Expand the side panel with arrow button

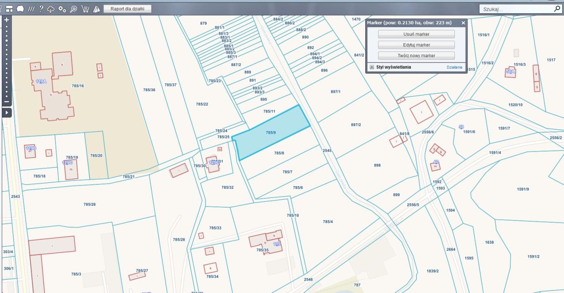click(7, 113)
